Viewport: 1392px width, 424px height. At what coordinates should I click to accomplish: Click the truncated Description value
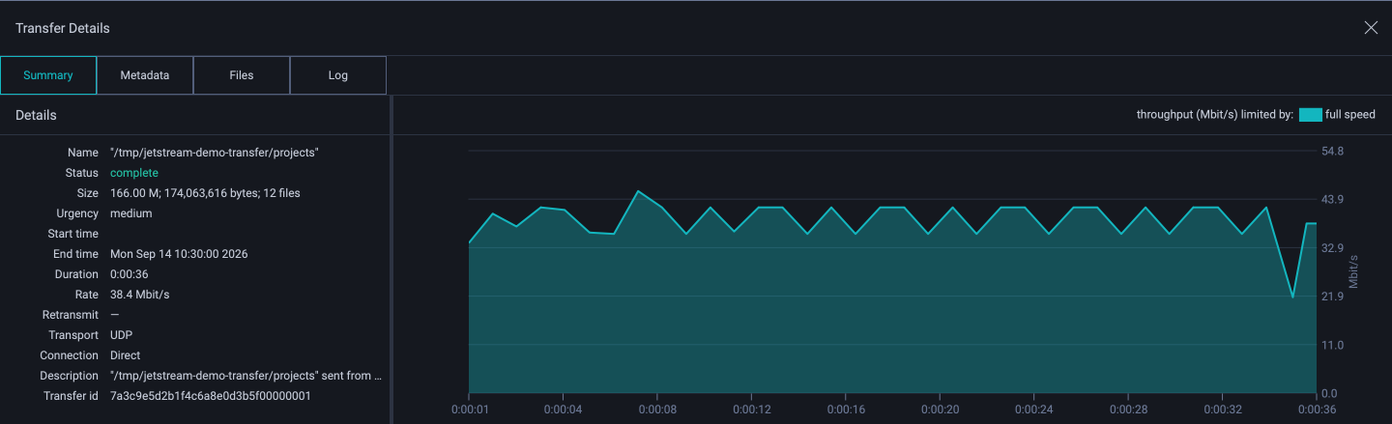[x=246, y=376]
